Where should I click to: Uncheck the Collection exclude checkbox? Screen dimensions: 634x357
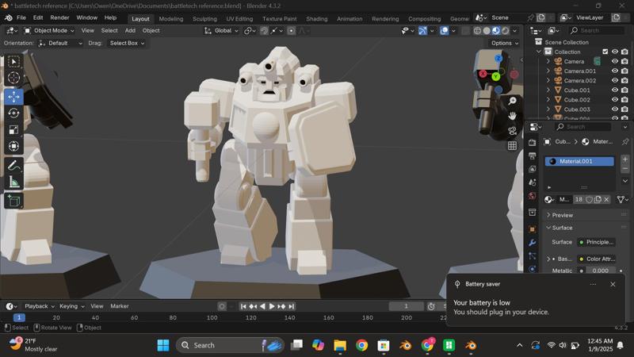click(x=605, y=52)
